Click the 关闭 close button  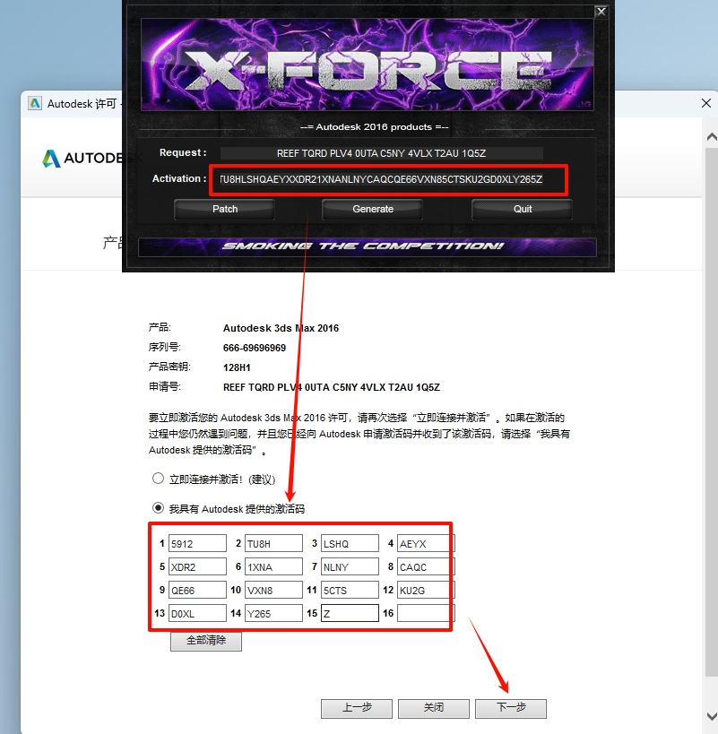tap(434, 707)
